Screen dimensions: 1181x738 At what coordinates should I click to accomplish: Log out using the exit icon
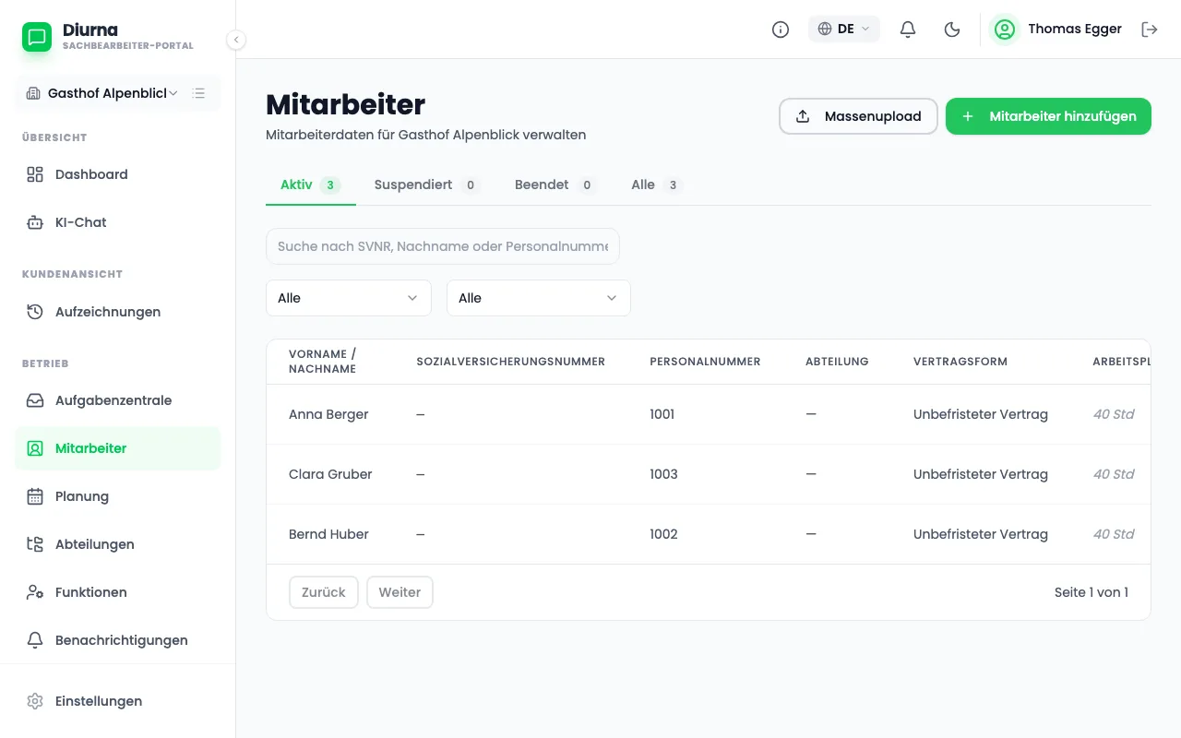(x=1150, y=30)
